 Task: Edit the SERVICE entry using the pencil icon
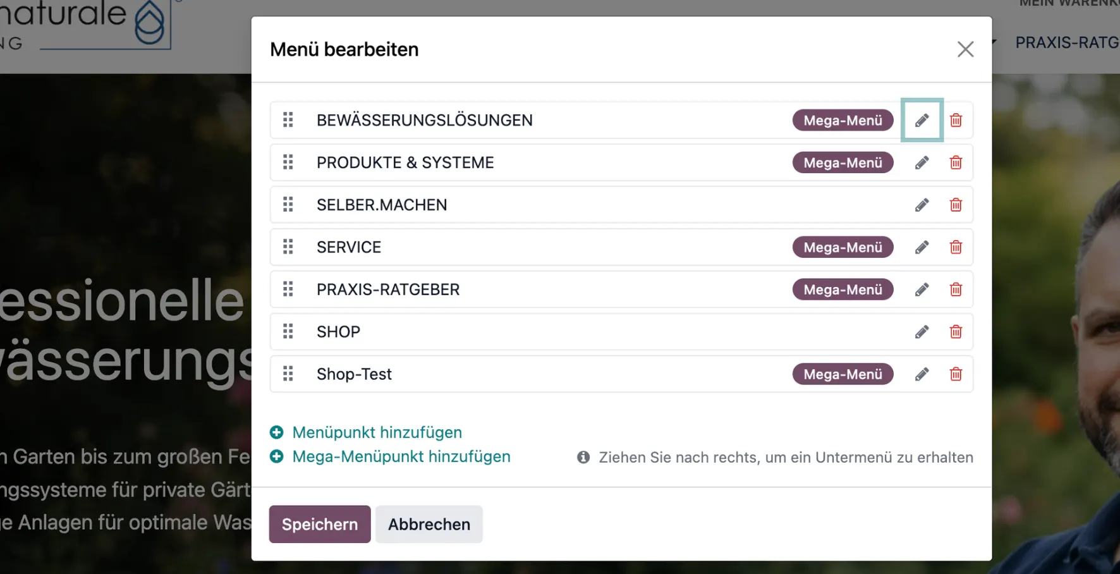coord(922,247)
